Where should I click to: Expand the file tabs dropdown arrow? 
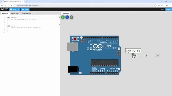point(33,13)
